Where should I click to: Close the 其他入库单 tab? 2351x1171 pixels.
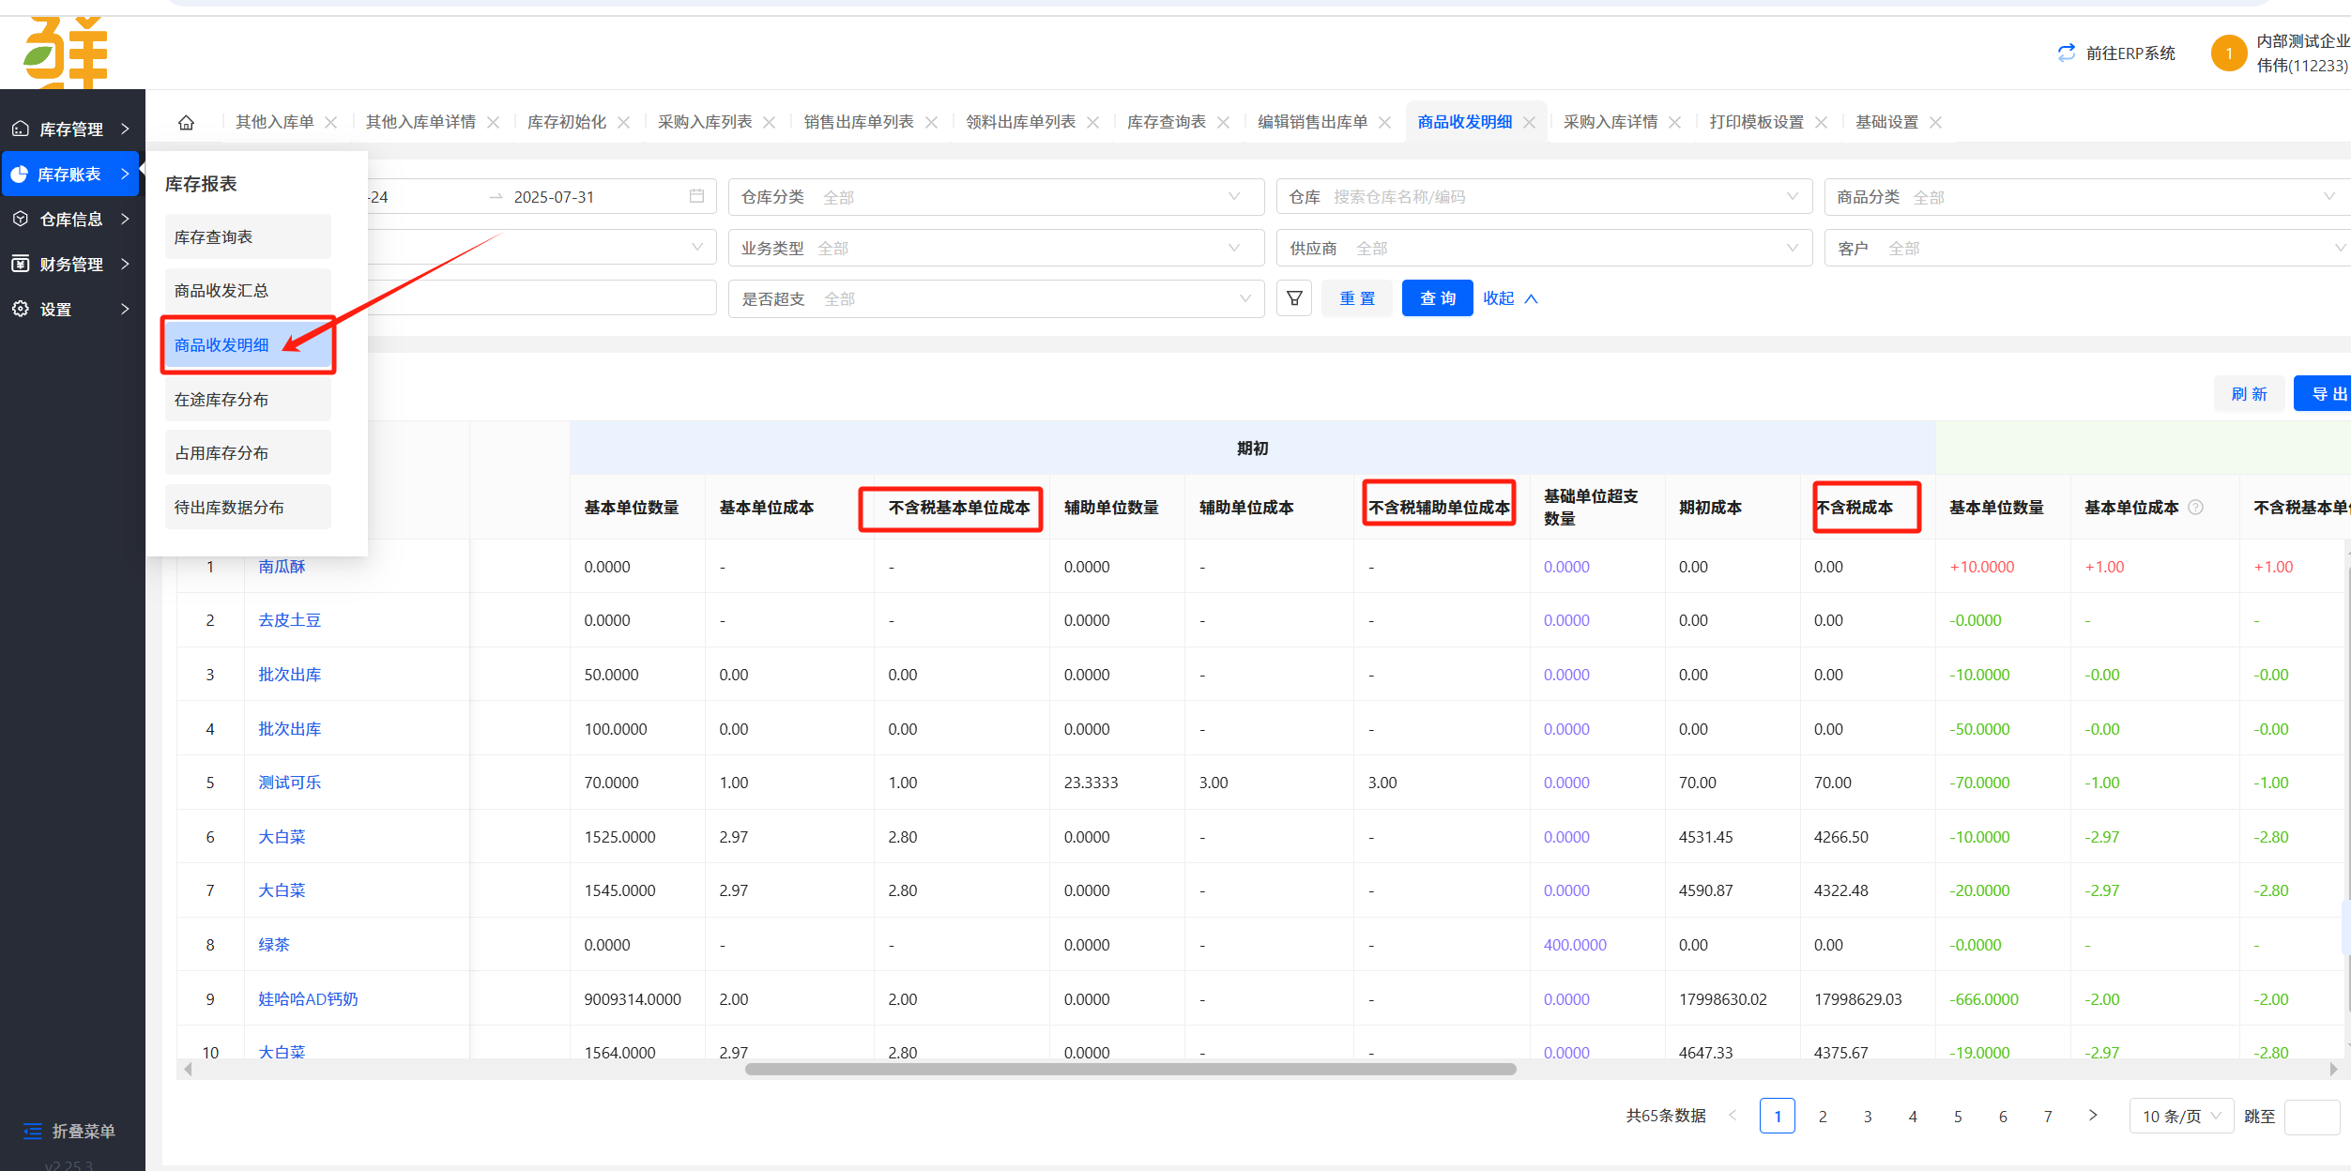(x=330, y=122)
